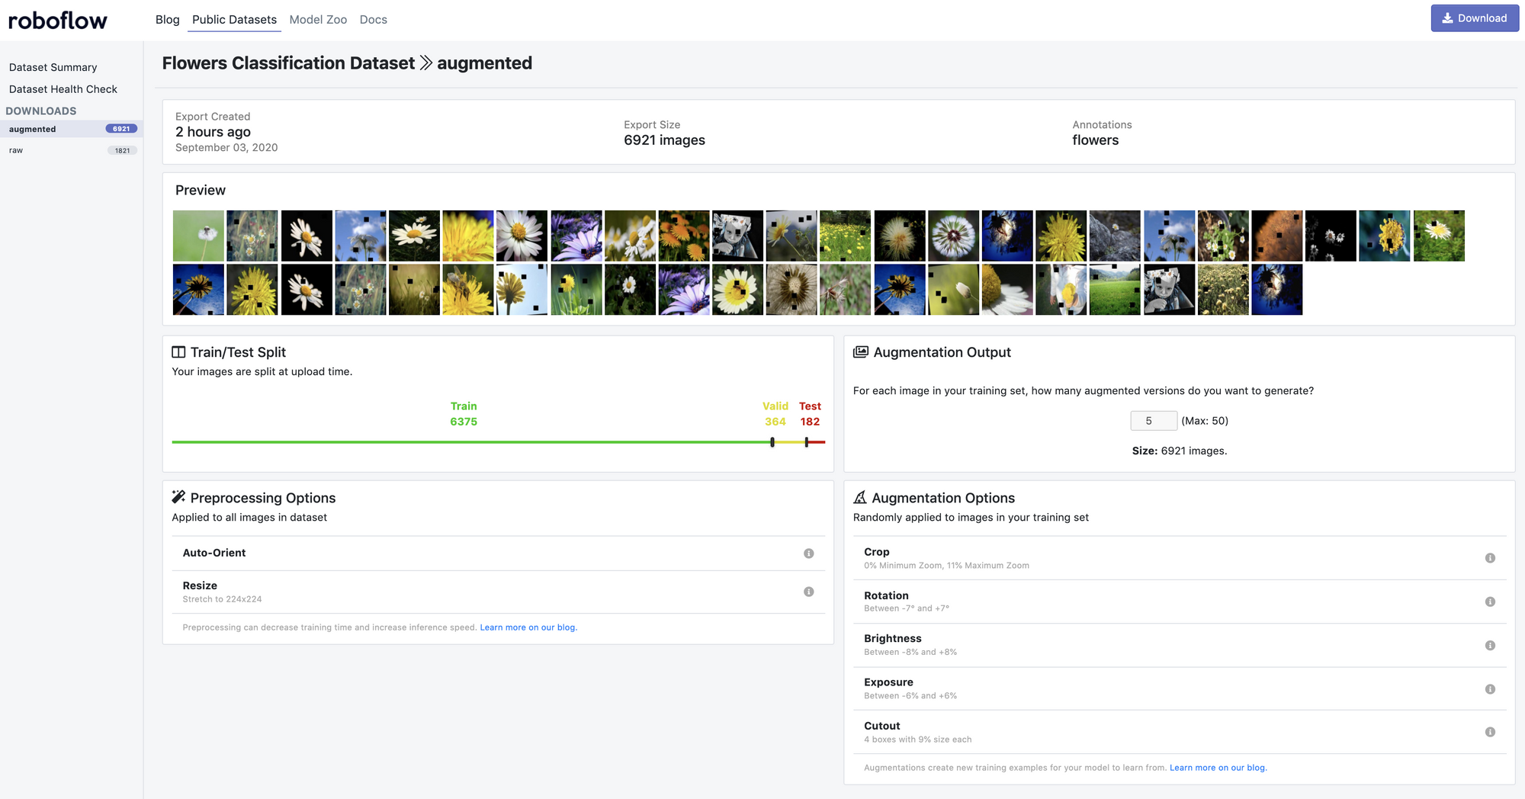Screen dimensions: 1525x799
Task: Click the Roboflow logo
Action: pos(57,20)
